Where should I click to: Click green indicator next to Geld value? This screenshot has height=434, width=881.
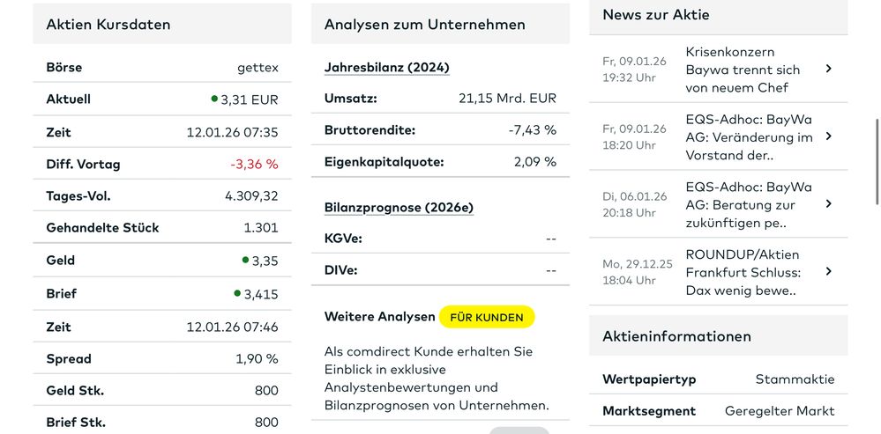pos(245,260)
